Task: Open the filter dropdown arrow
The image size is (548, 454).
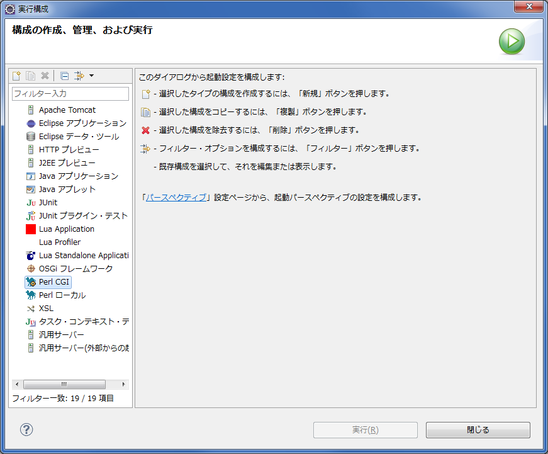Action: 92,76
